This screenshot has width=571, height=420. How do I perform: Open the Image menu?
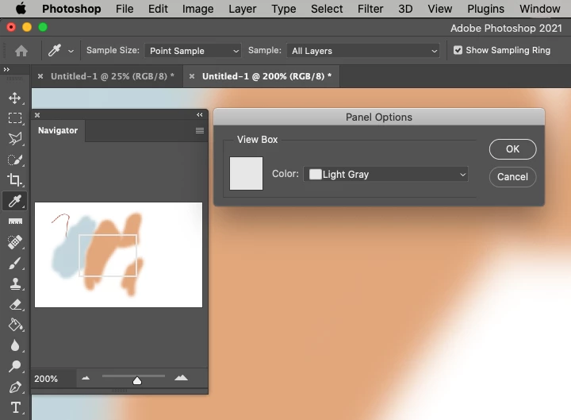tap(198, 9)
